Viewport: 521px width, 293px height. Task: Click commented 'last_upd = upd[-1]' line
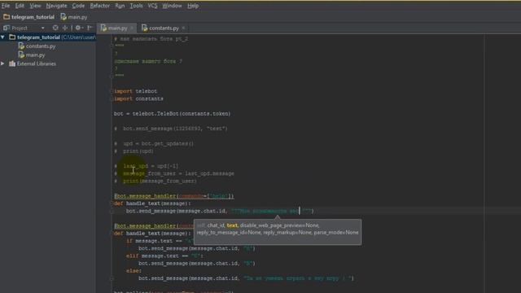[x=147, y=166]
